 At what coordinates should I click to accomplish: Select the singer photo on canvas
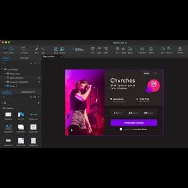click(85, 102)
